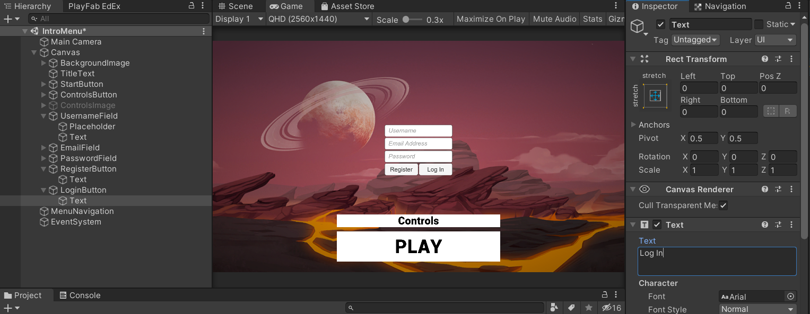Collapse the UsernameField object
The height and width of the screenshot is (314, 810).
(43, 116)
